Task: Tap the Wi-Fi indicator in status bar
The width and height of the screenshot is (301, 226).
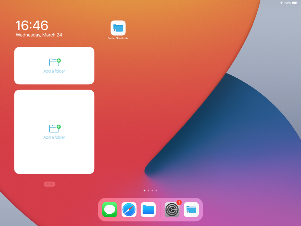Action: pos(282,3)
